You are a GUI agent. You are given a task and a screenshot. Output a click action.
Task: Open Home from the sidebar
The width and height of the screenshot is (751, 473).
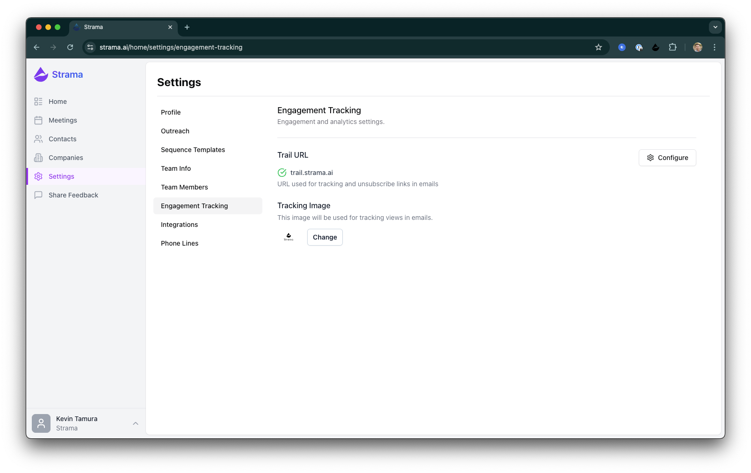(86, 102)
